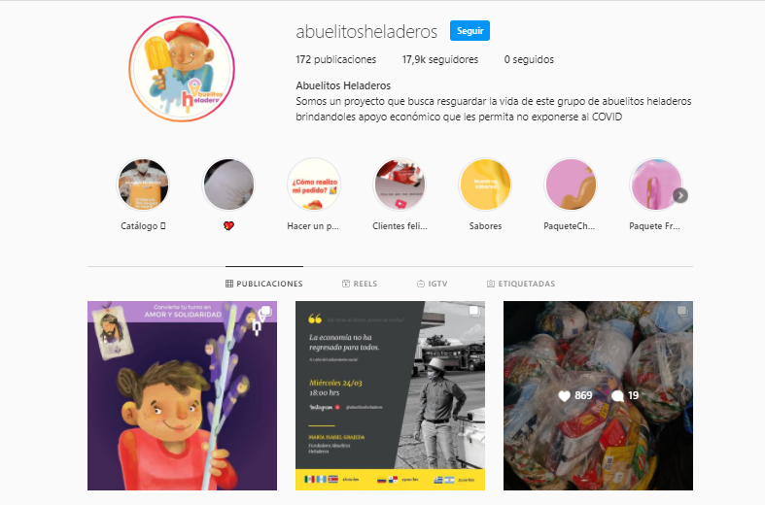Viewport: 765px width, 505px height.
Task: Open the heart emoji story highlight
Action: (x=228, y=185)
